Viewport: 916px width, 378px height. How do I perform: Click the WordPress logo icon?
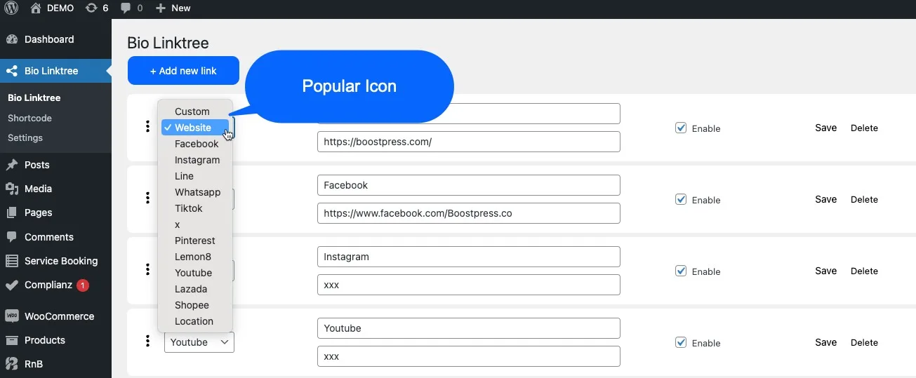coord(11,8)
